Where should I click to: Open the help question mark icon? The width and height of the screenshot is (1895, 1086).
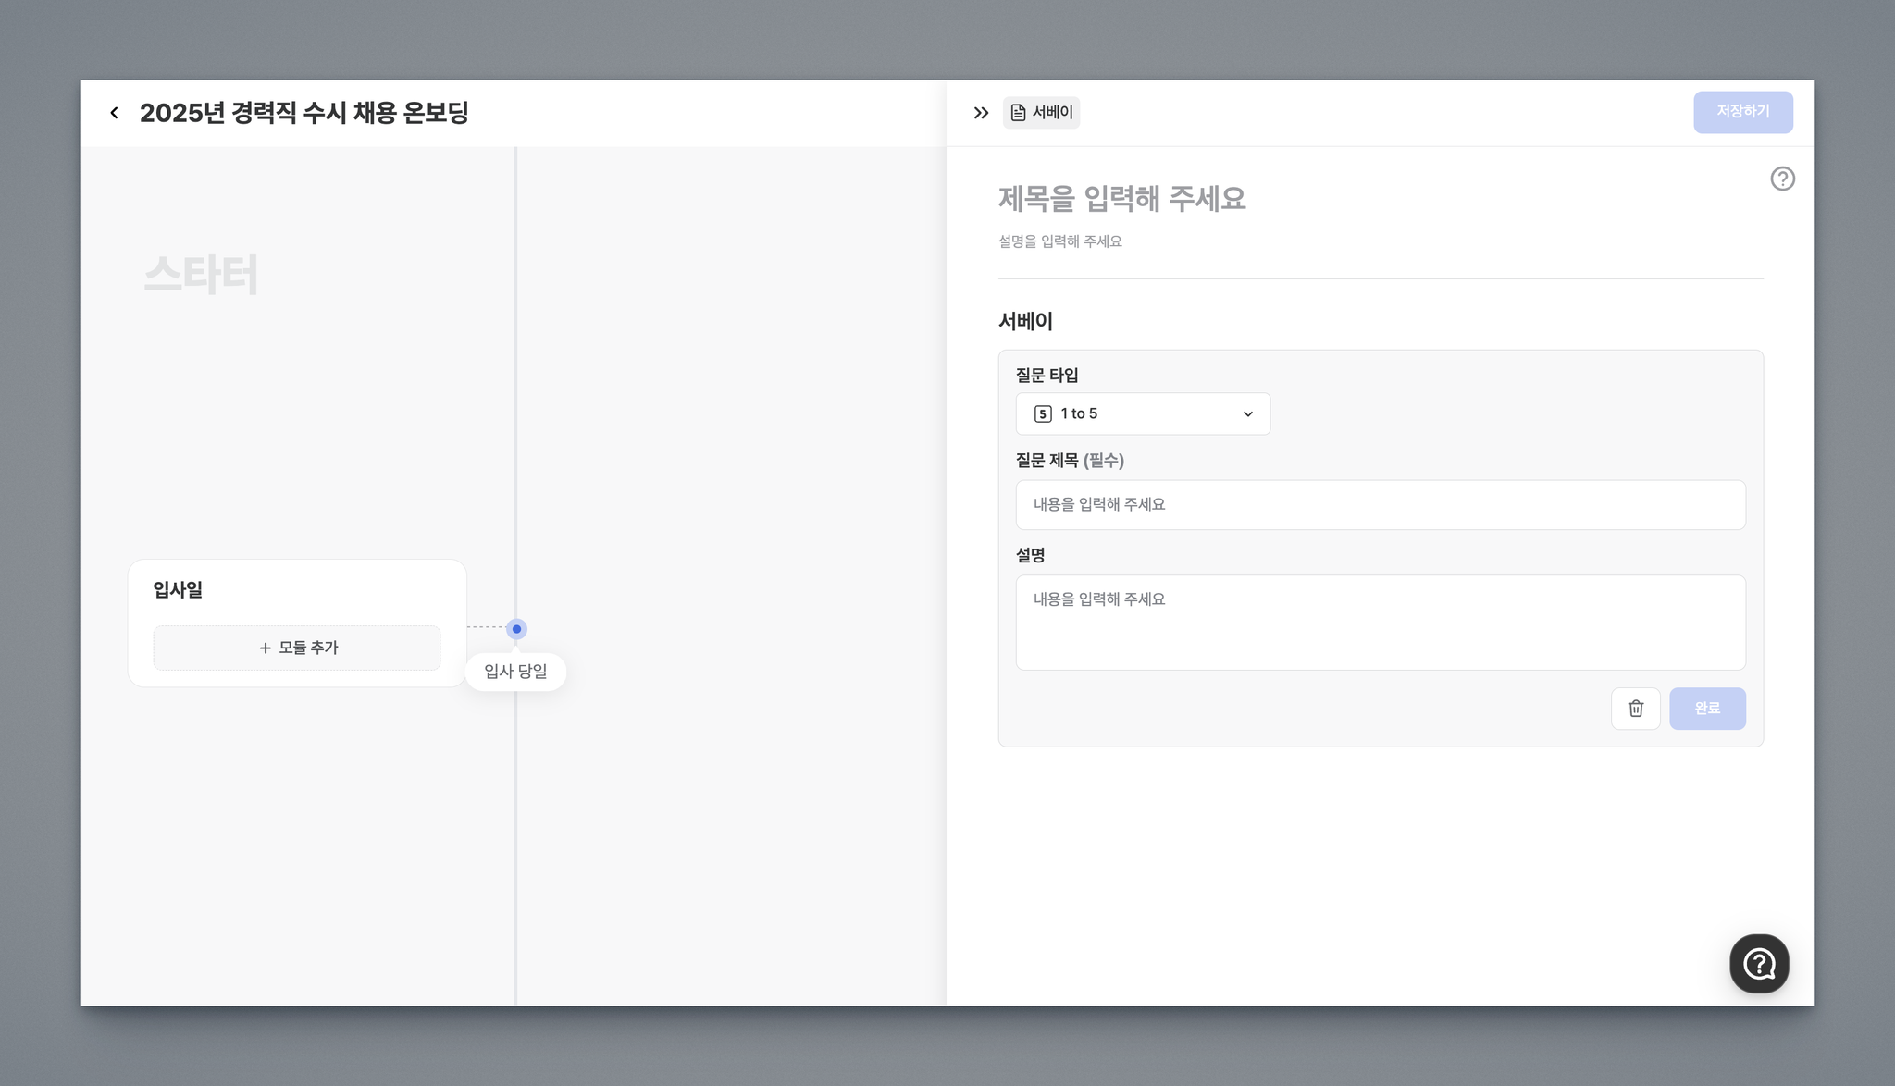1782,179
